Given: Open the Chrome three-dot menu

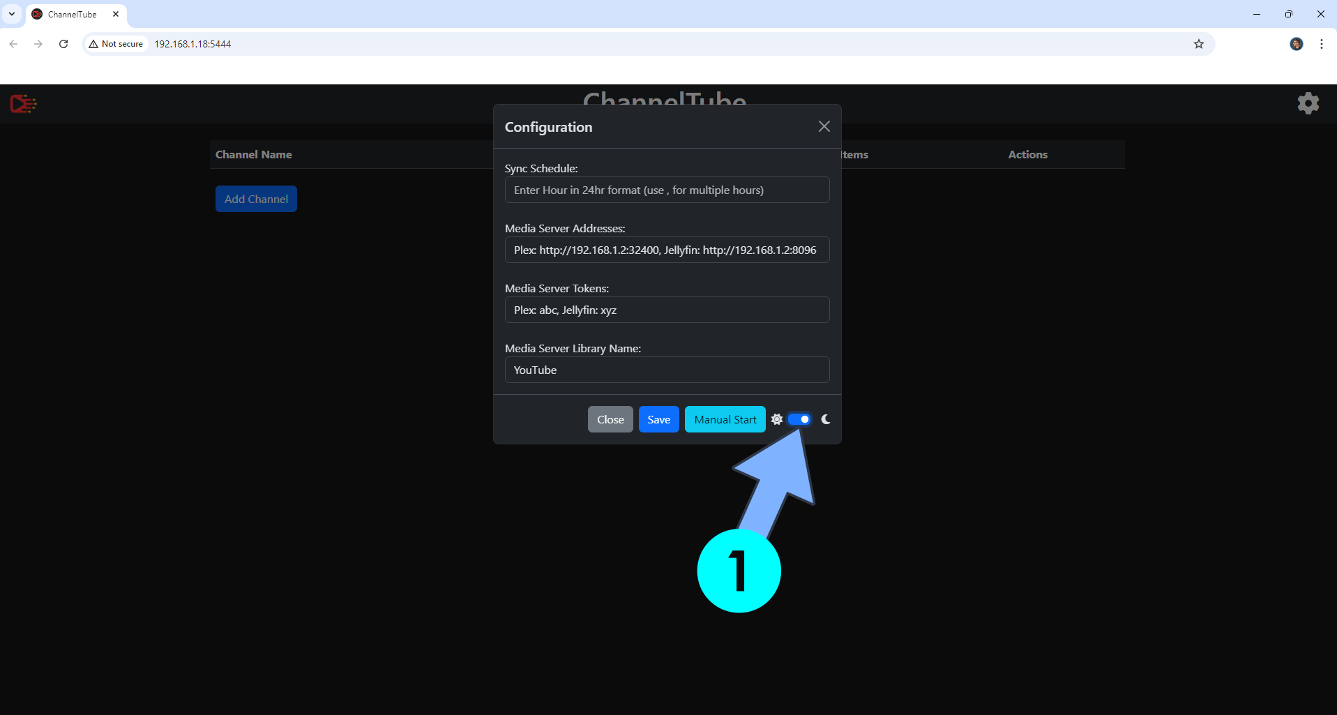Looking at the screenshot, I should click(x=1322, y=44).
